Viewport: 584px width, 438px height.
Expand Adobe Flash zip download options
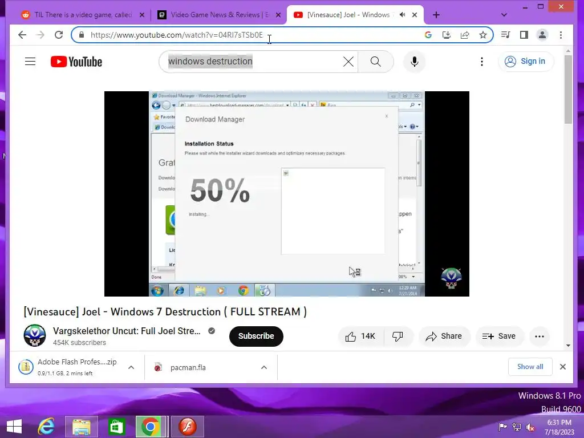coord(131,367)
